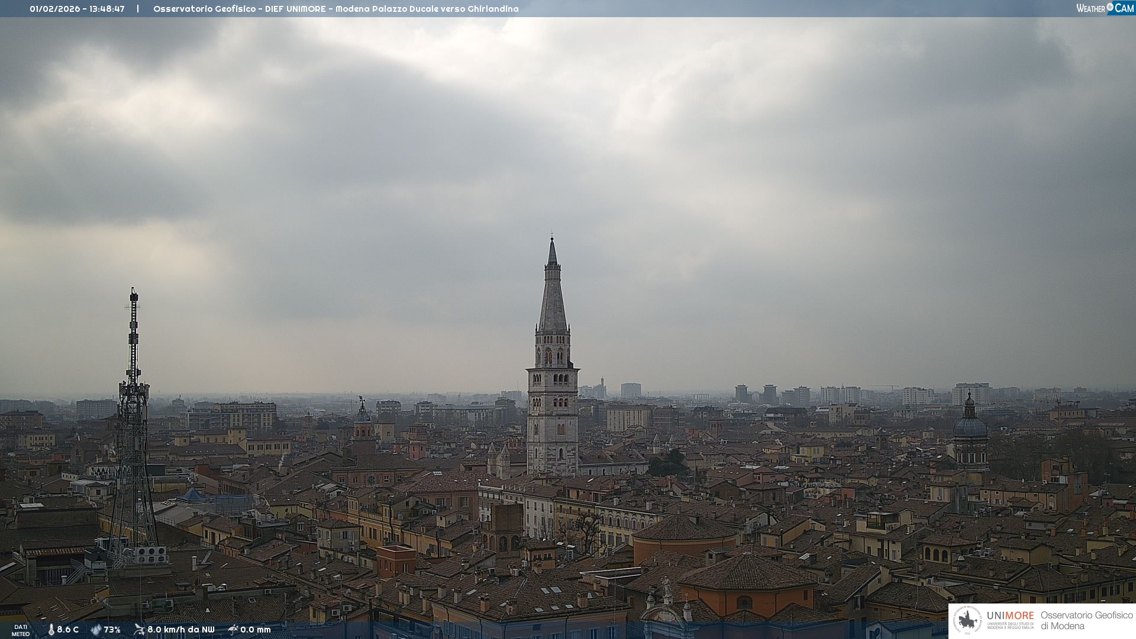Click the UNIMORE circular seal emblem

[x=967, y=621]
